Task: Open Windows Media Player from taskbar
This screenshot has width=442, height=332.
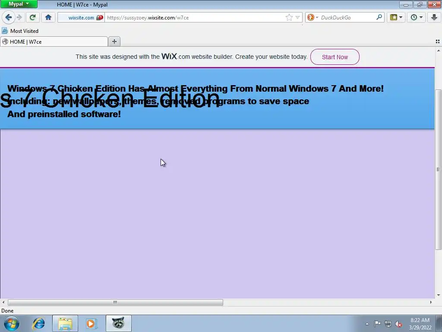Action: (91, 323)
